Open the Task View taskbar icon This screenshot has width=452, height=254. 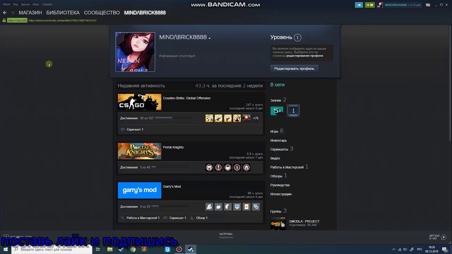(98, 249)
